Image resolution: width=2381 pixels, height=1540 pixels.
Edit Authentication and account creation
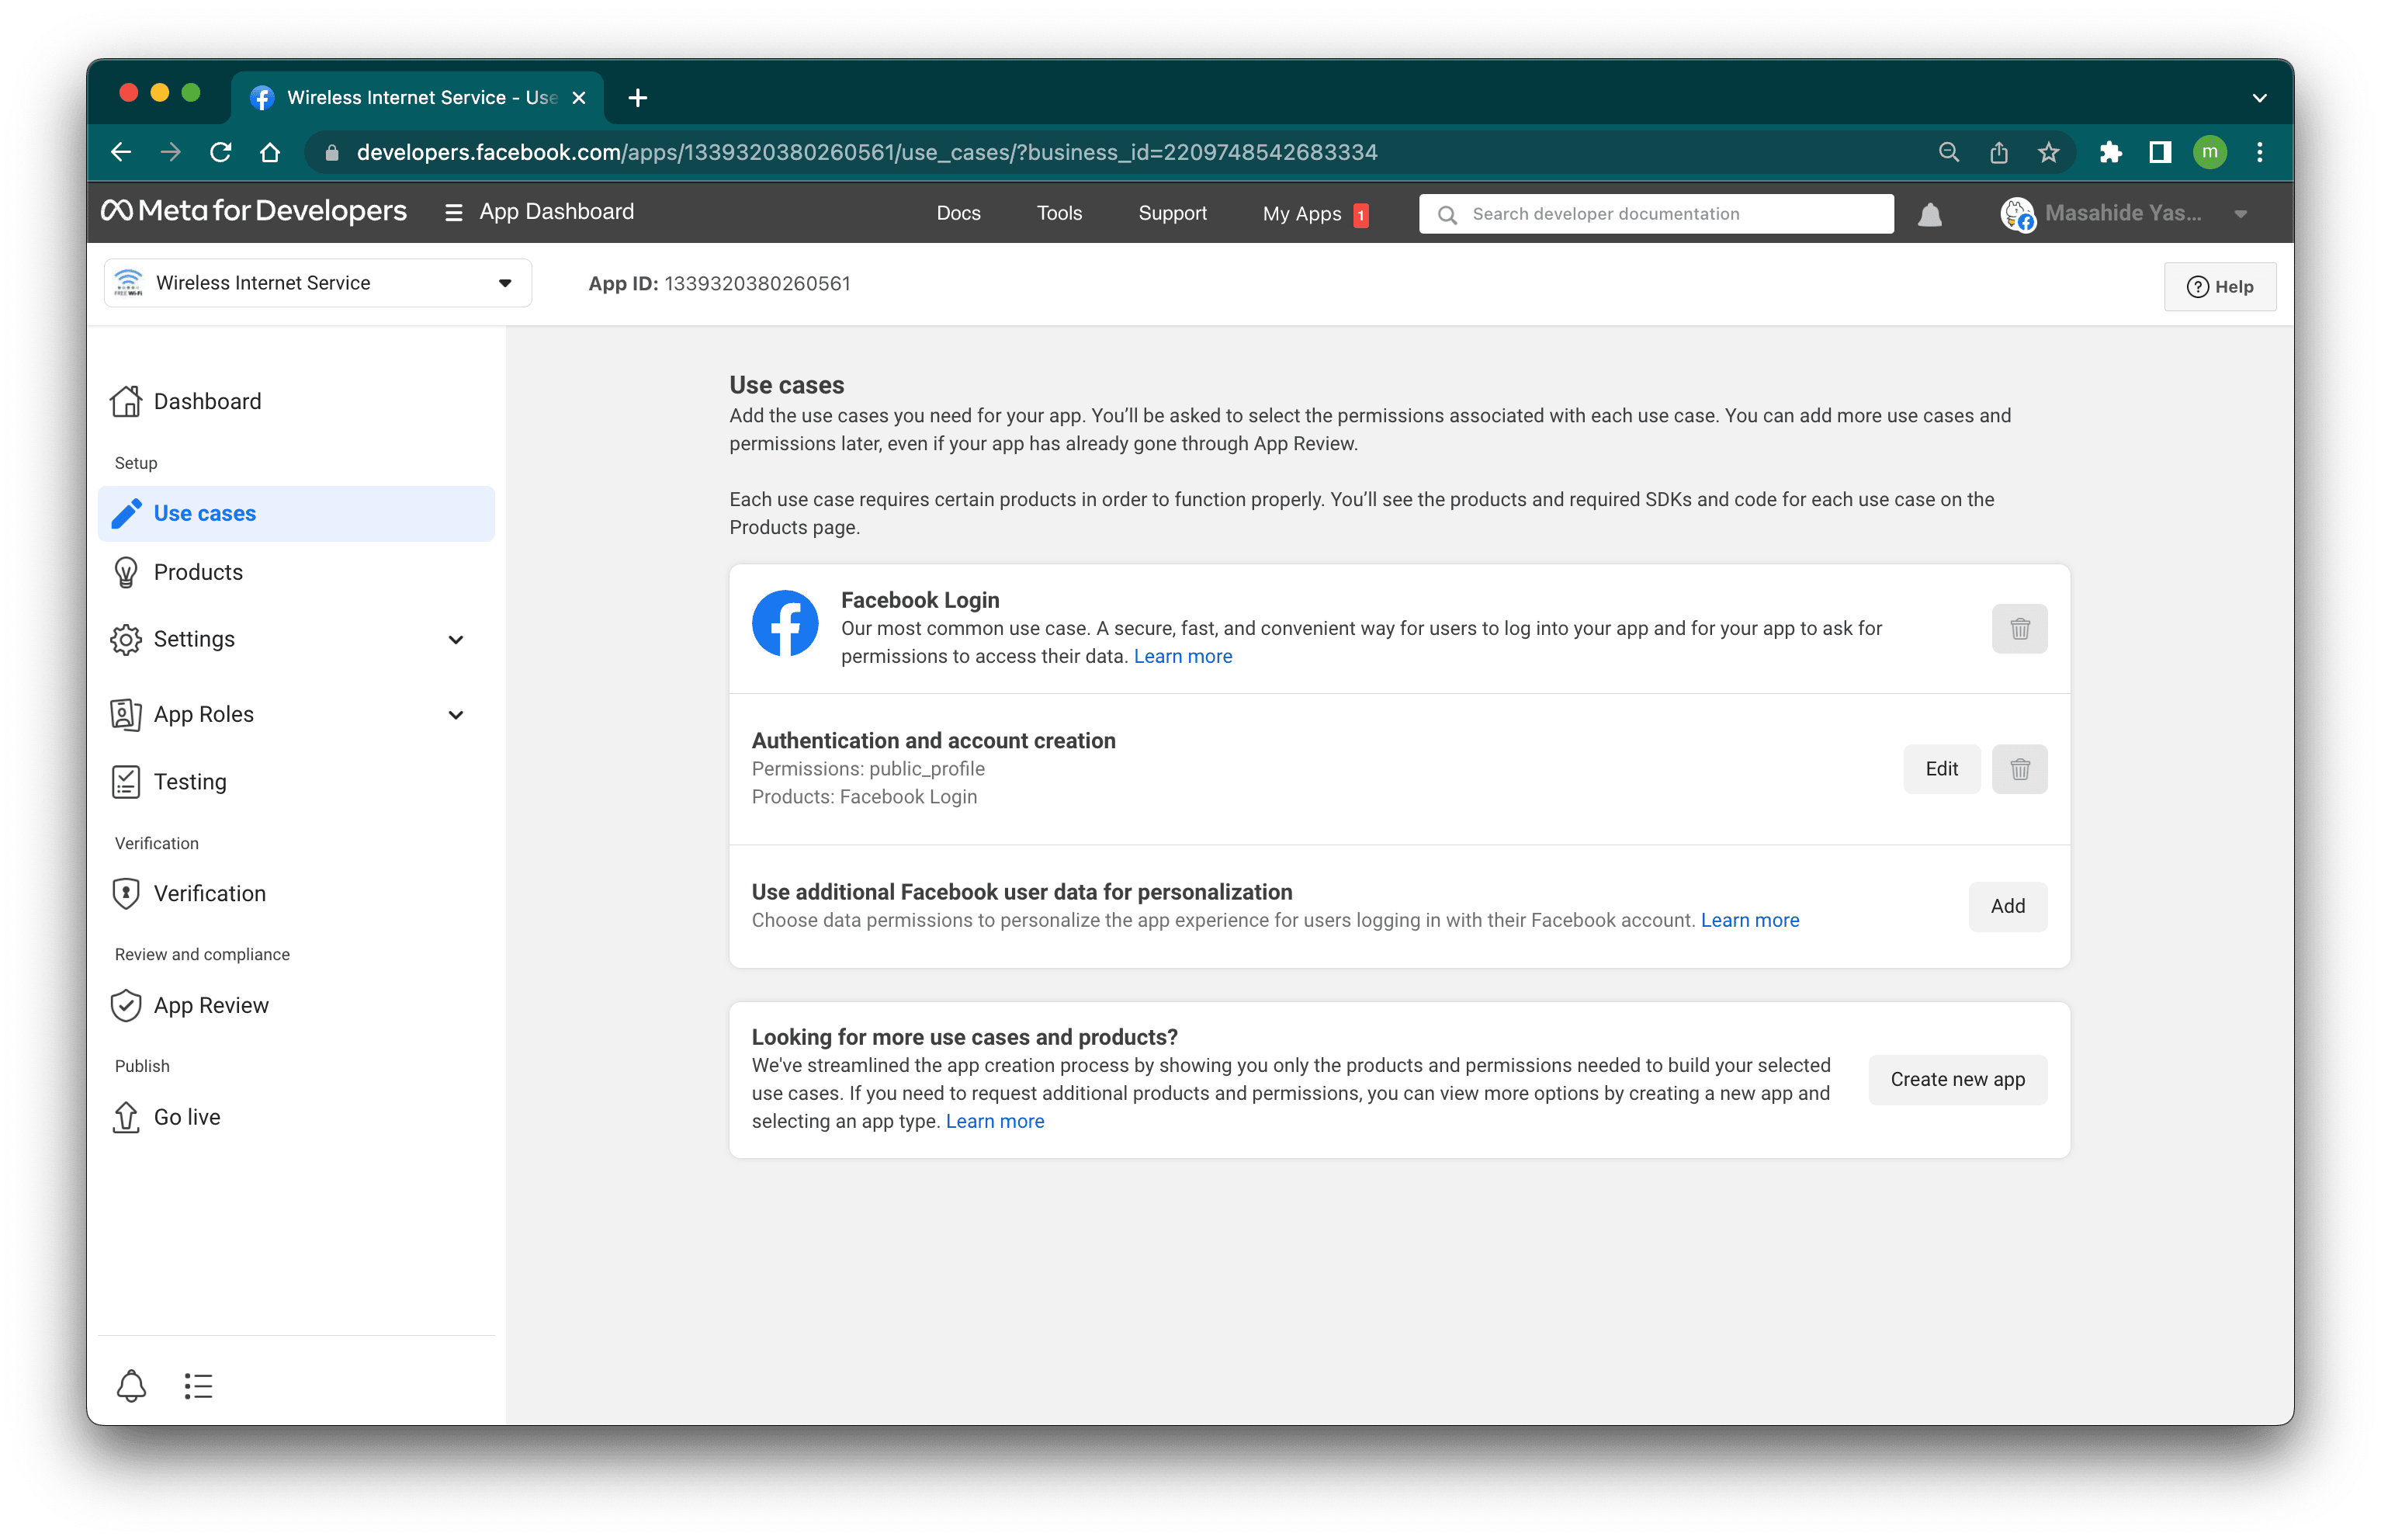coord(1941,769)
